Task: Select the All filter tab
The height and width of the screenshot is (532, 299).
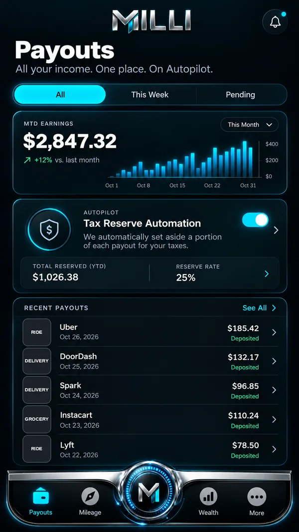Action: (x=60, y=95)
